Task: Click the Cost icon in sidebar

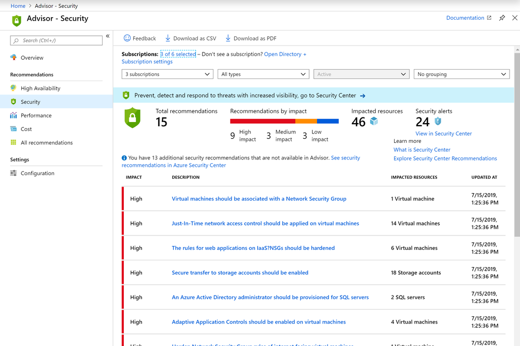Action: coord(13,129)
